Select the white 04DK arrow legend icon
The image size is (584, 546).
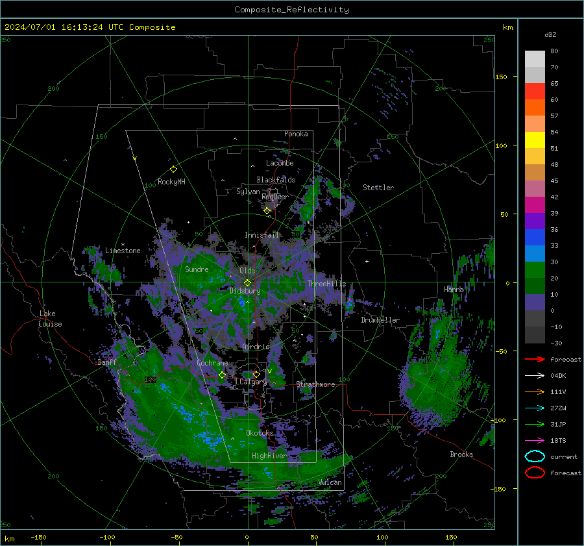(x=535, y=375)
